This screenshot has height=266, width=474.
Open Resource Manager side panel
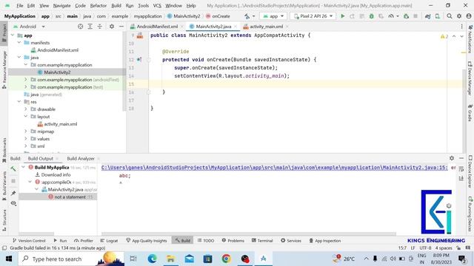[x=4, y=70]
